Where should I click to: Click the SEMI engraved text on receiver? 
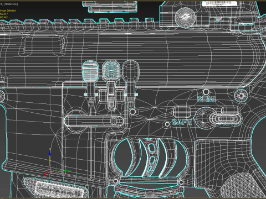coord(206,99)
